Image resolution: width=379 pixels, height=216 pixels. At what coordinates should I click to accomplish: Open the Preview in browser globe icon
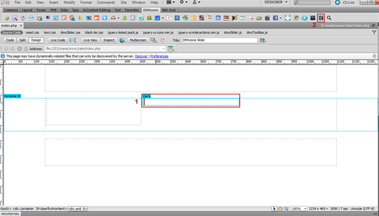tap(122, 40)
